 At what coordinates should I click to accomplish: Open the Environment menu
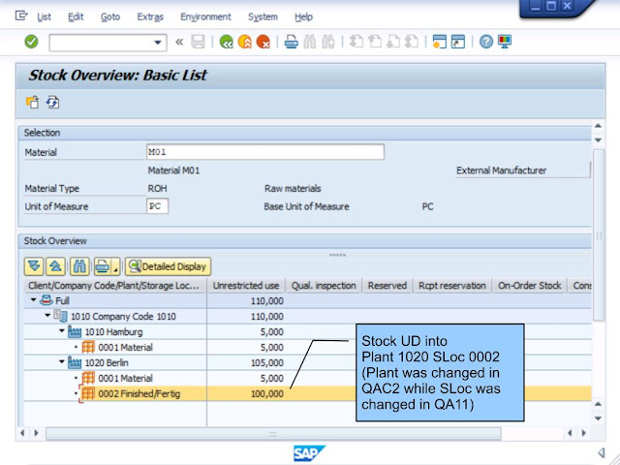205,17
